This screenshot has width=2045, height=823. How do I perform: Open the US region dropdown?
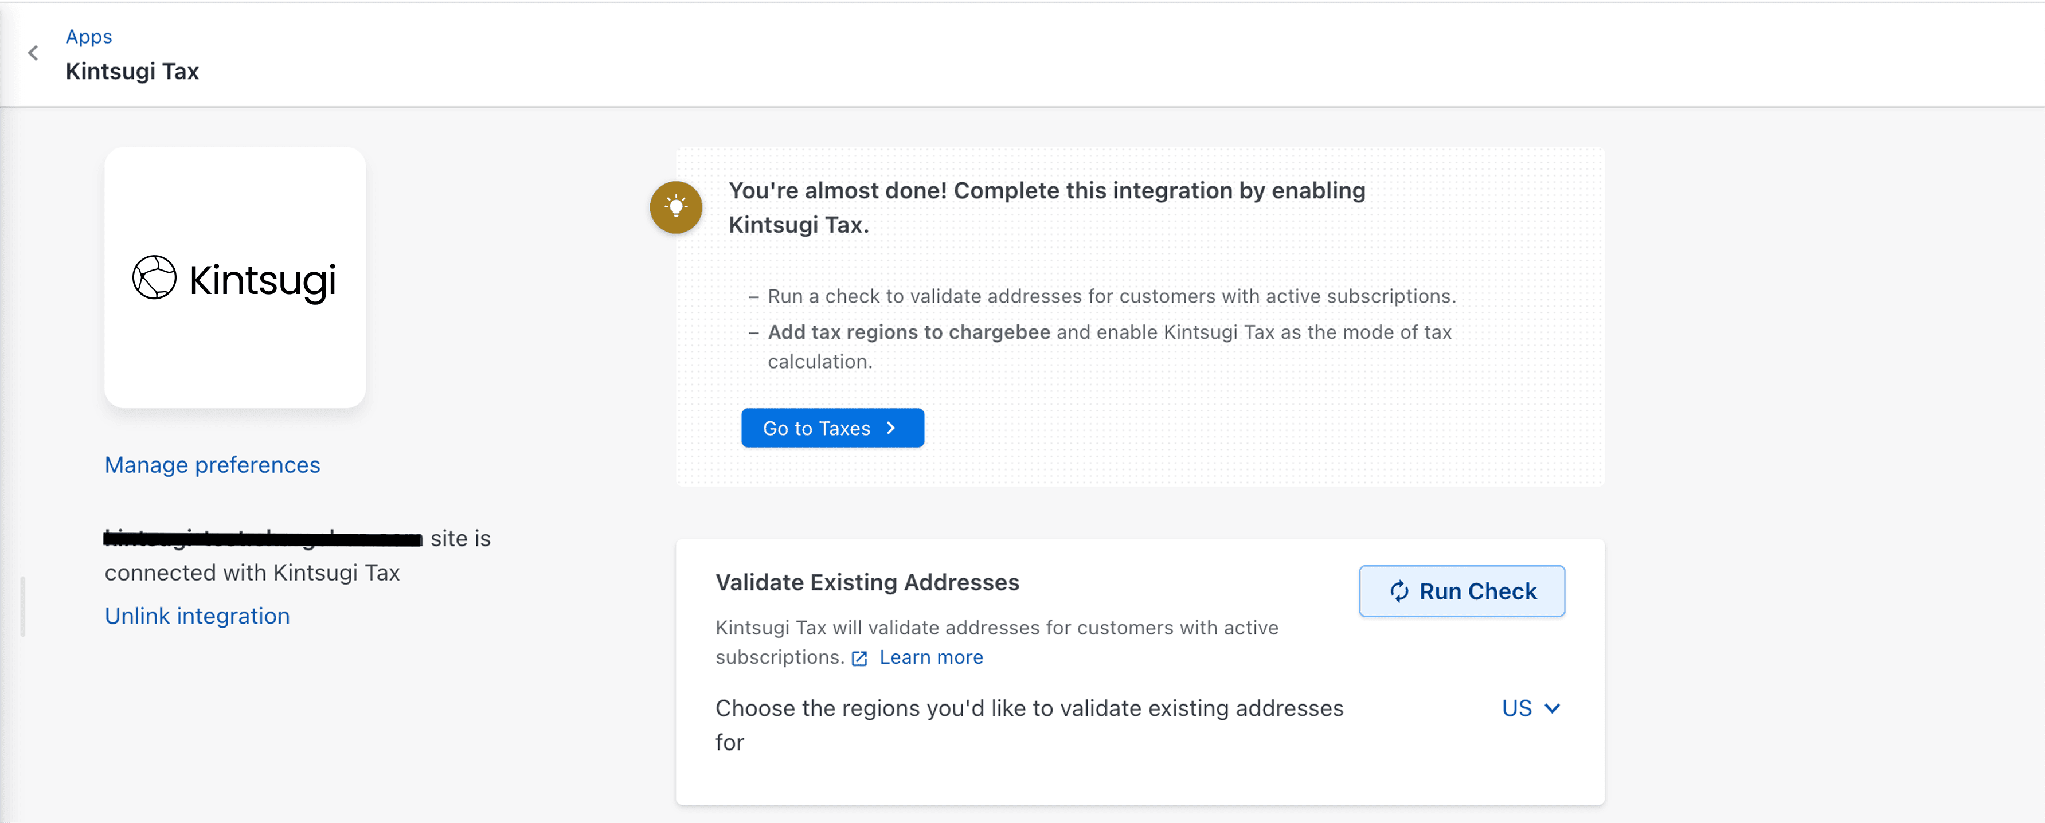pyautogui.click(x=1516, y=708)
